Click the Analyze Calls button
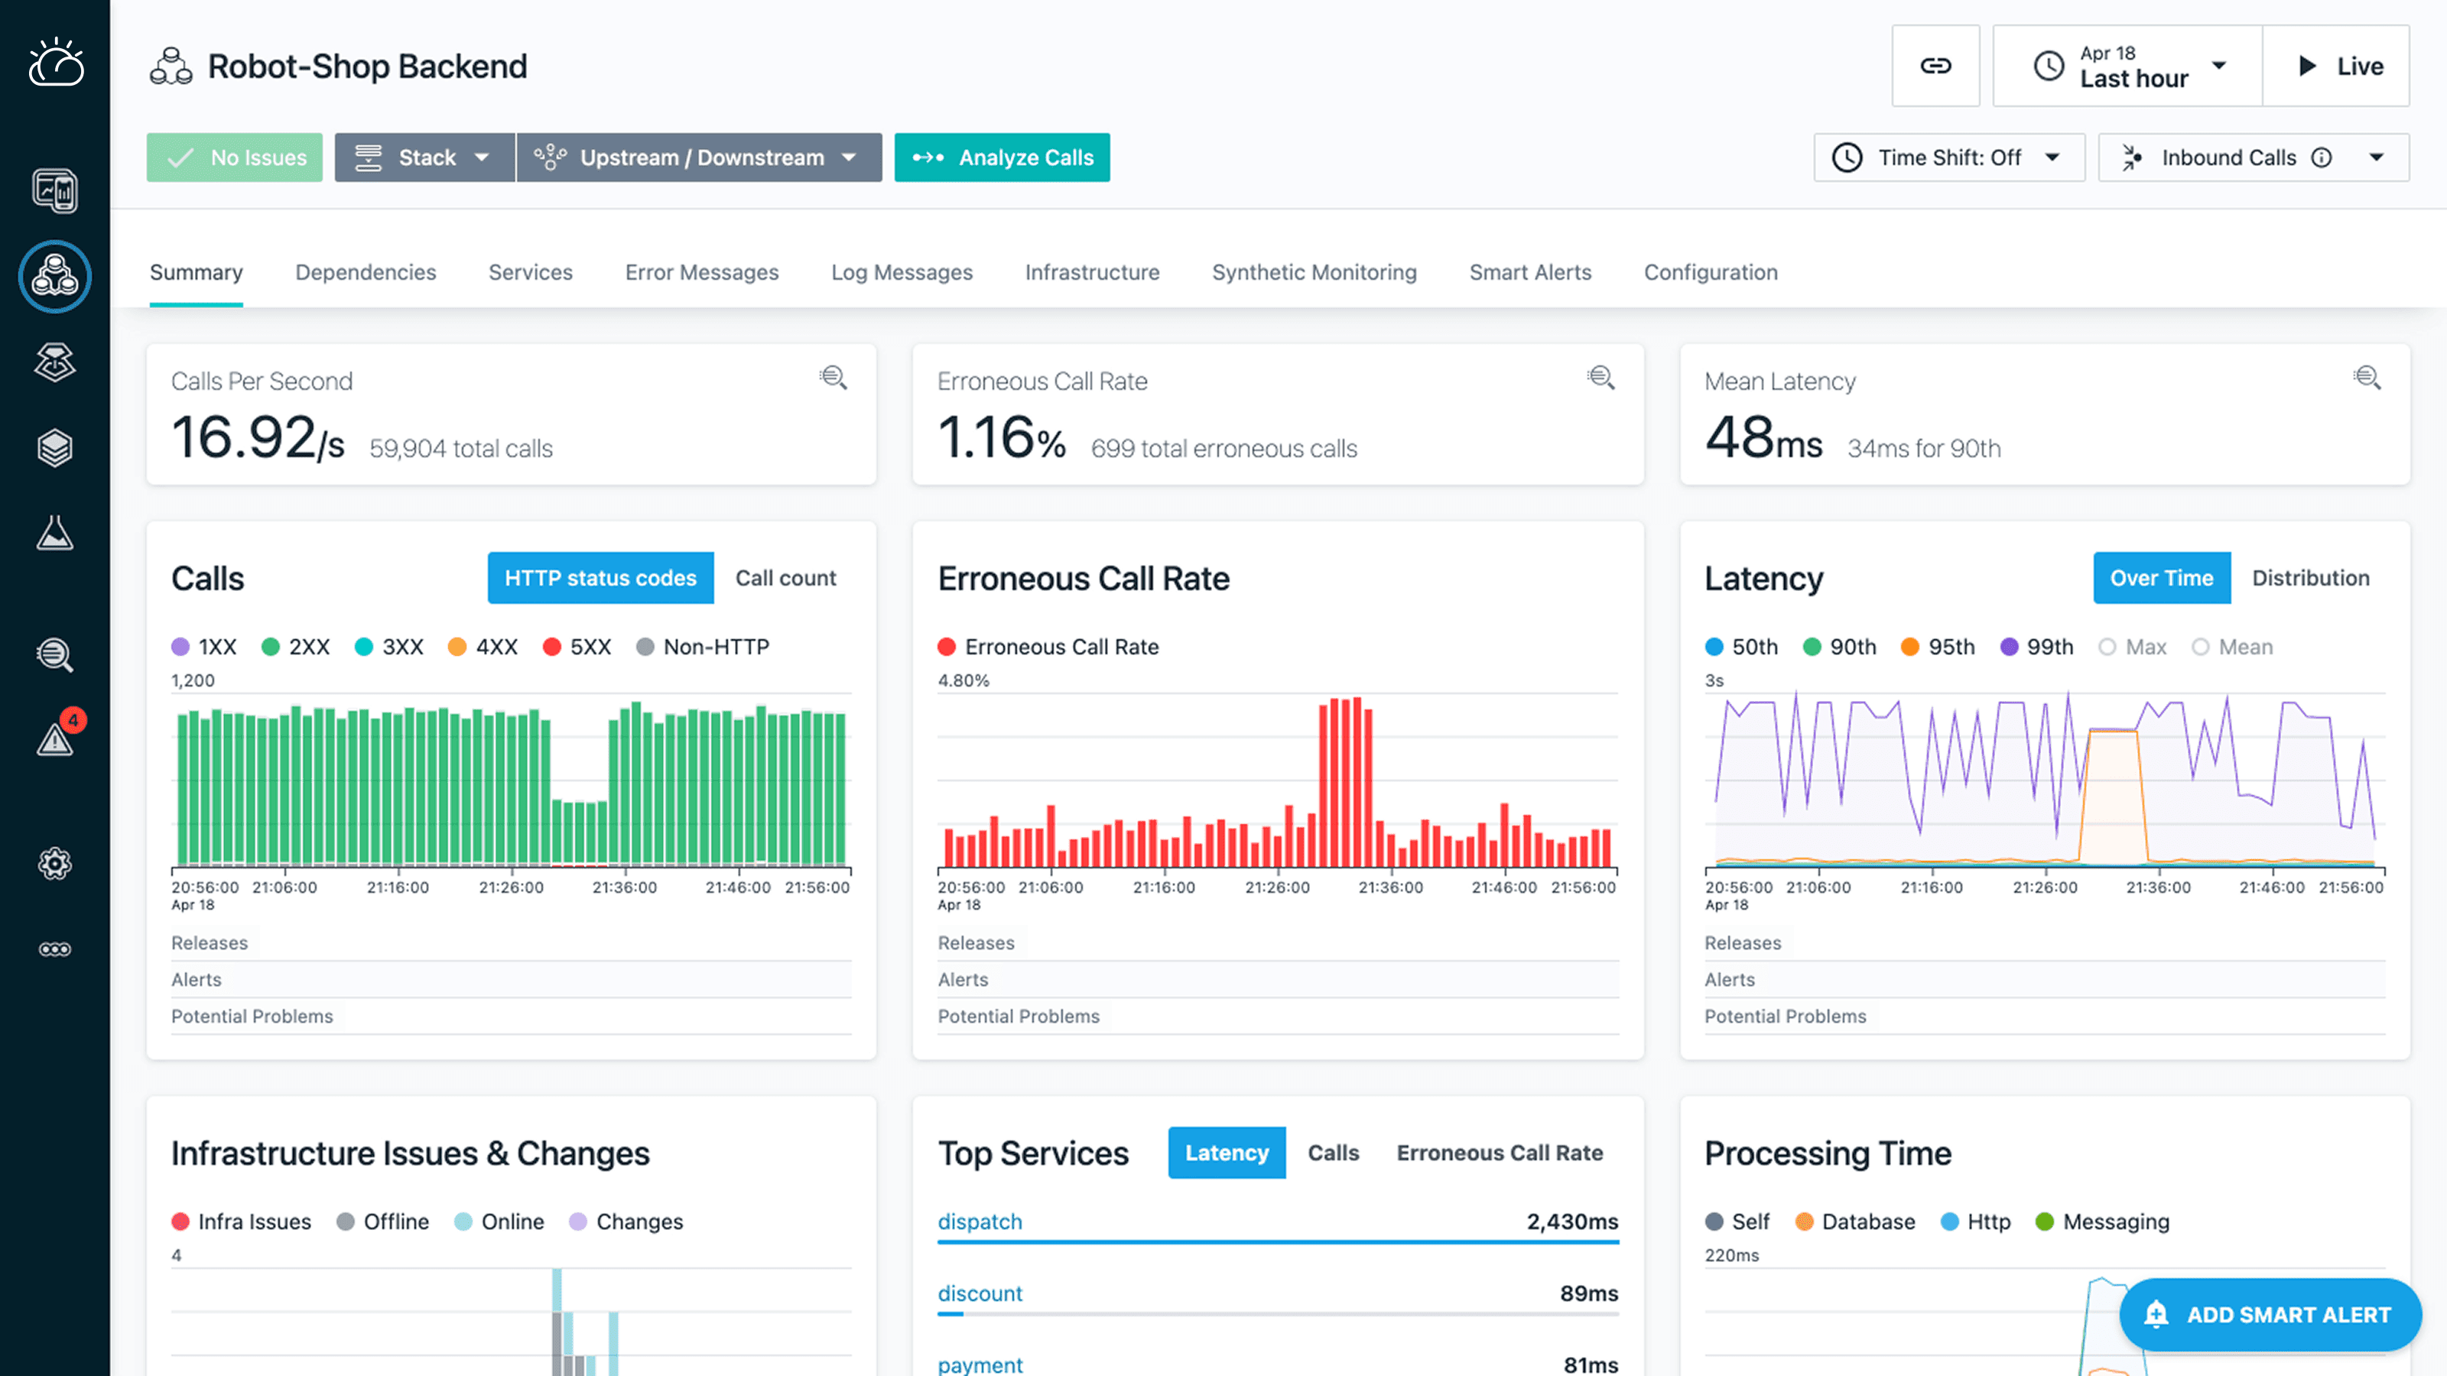 coord(1001,157)
